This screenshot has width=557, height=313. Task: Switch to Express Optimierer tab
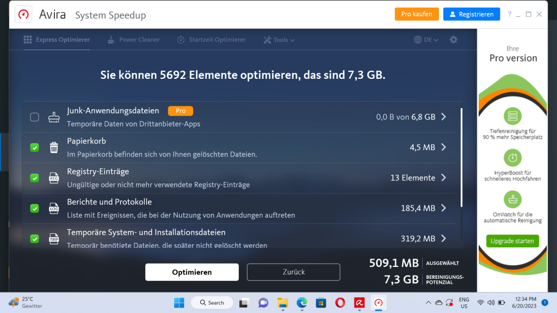57,40
